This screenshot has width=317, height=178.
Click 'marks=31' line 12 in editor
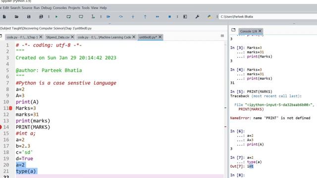(x=27, y=114)
